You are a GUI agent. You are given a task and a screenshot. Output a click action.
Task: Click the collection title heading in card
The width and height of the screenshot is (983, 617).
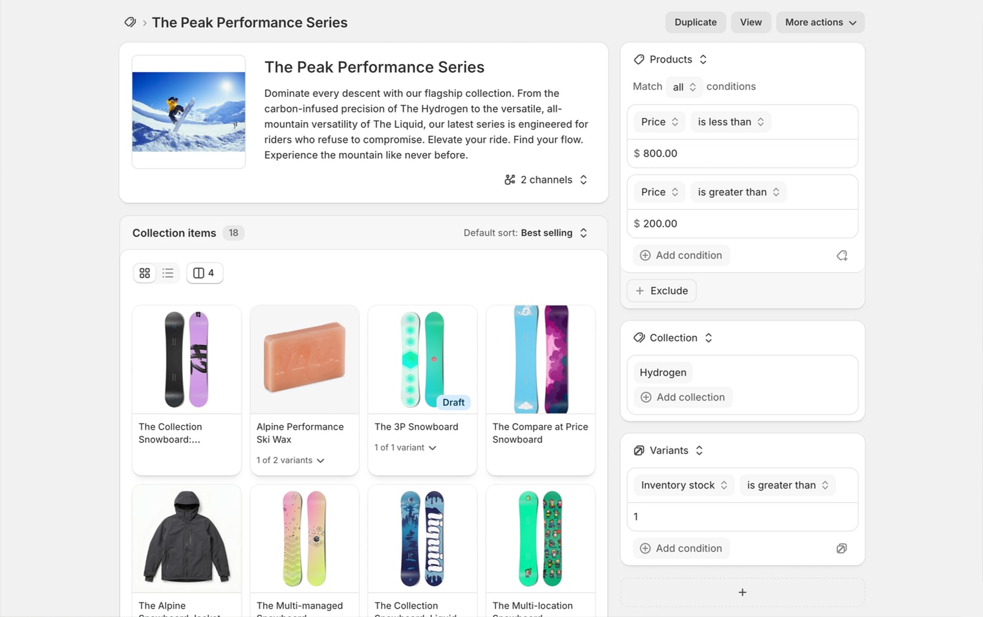(x=374, y=67)
